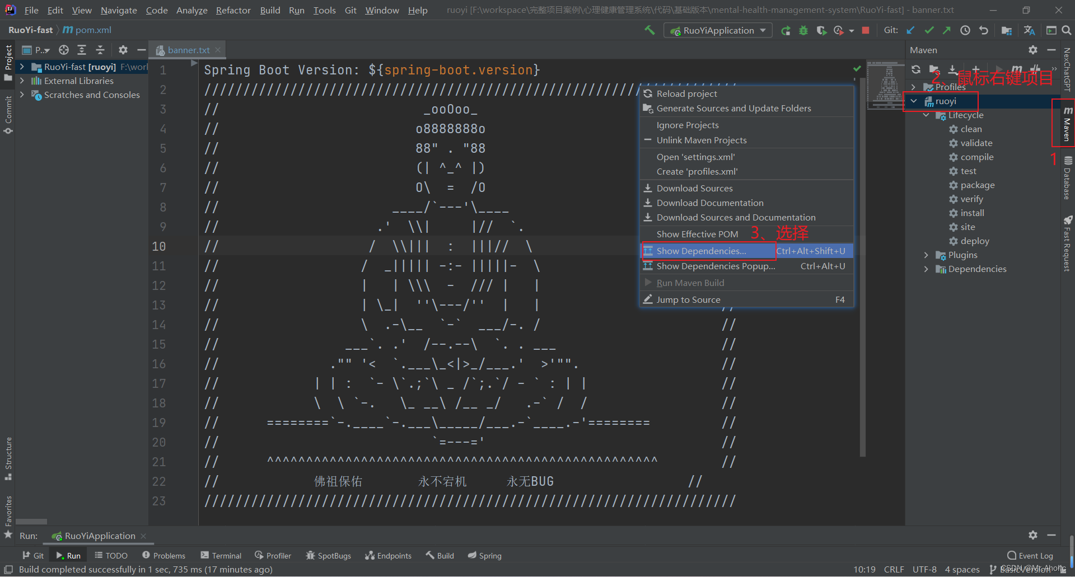Collapse the Lifecycle node

click(x=926, y=115)
